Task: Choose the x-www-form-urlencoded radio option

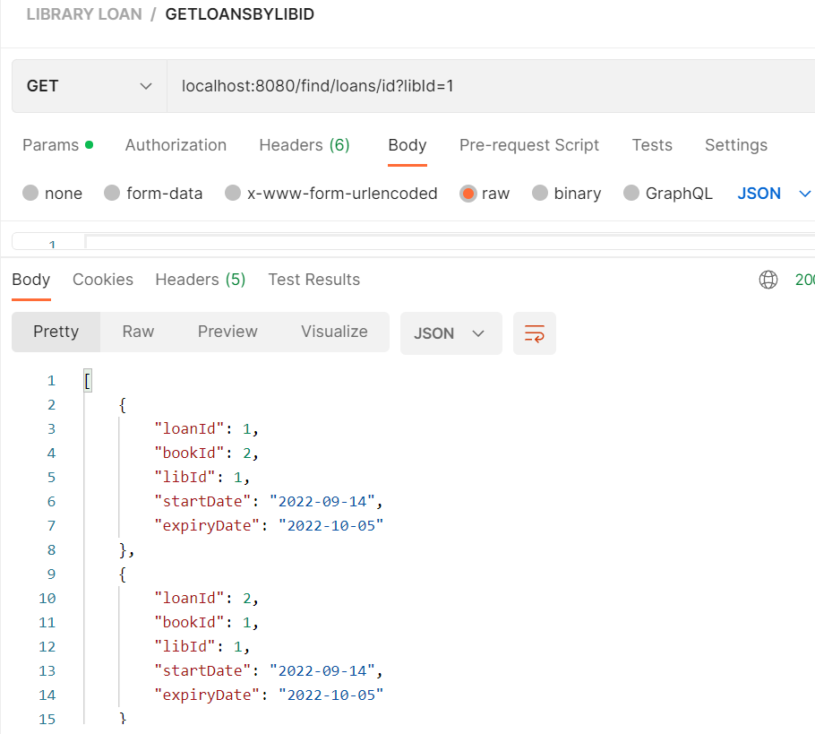Action: click(233, 193)
